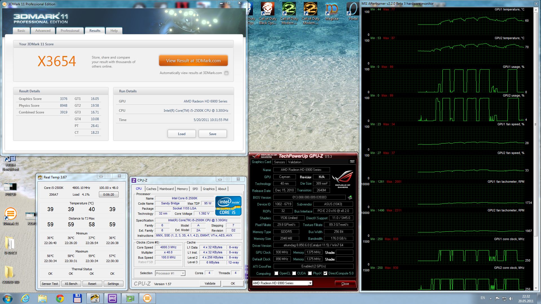Viewport: 541px width, 304px height.
Task: Open the P10230 desktop file icon
Action: [x=10, y=189]
